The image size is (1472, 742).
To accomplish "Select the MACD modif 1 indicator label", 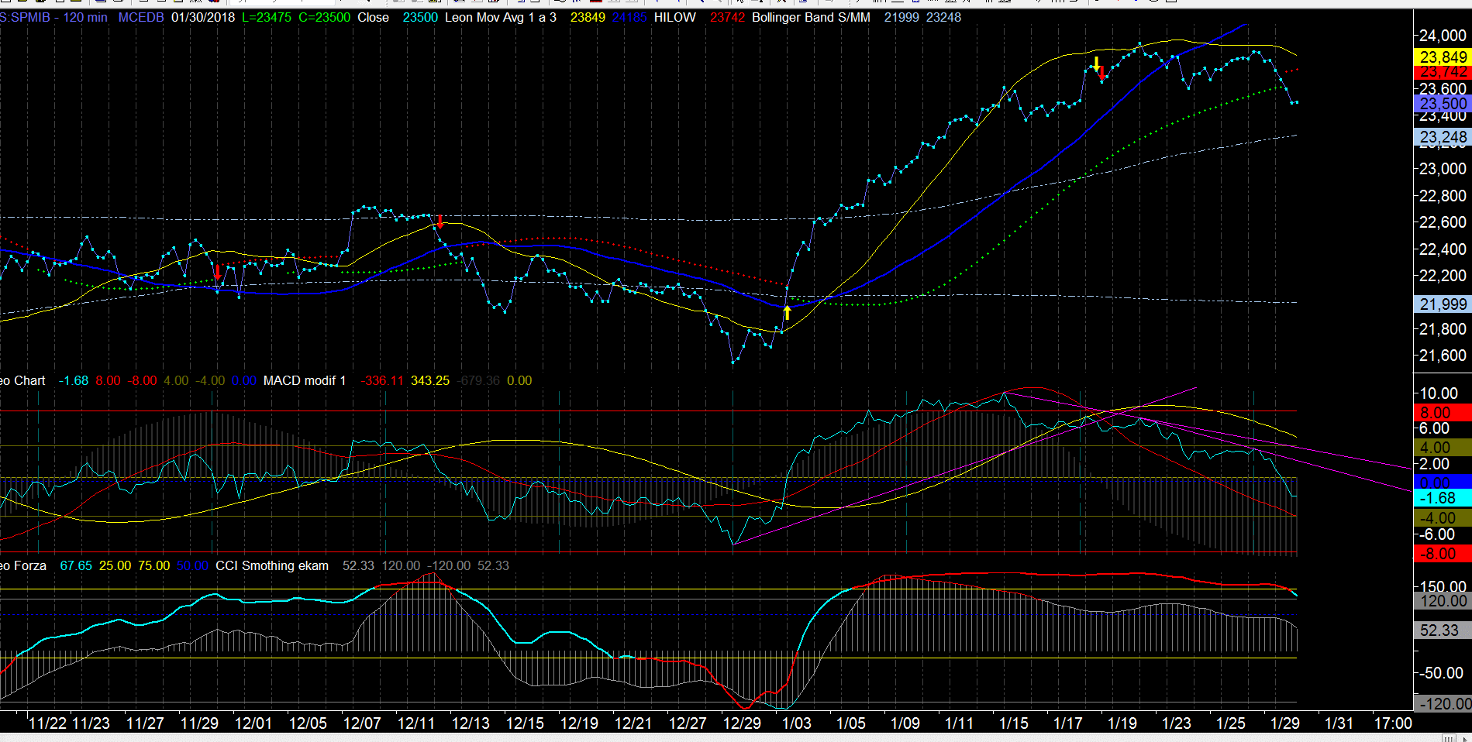I will click(x=305, y=380).
